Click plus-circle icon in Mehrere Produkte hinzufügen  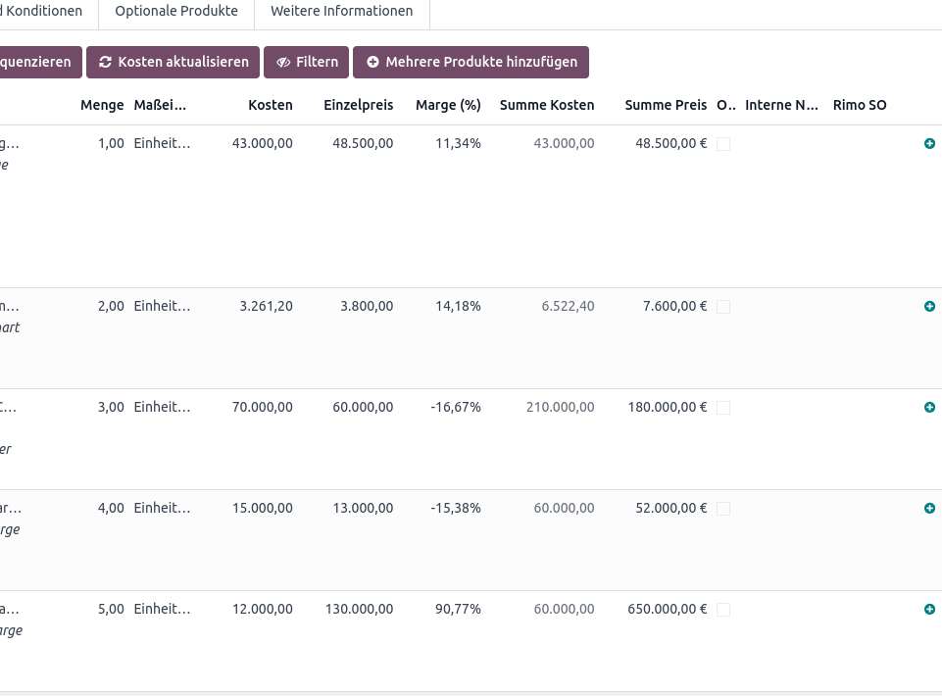373,62
